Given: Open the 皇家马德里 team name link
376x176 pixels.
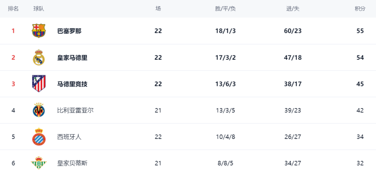Looking at the screenshot, I should coord(72,57).
